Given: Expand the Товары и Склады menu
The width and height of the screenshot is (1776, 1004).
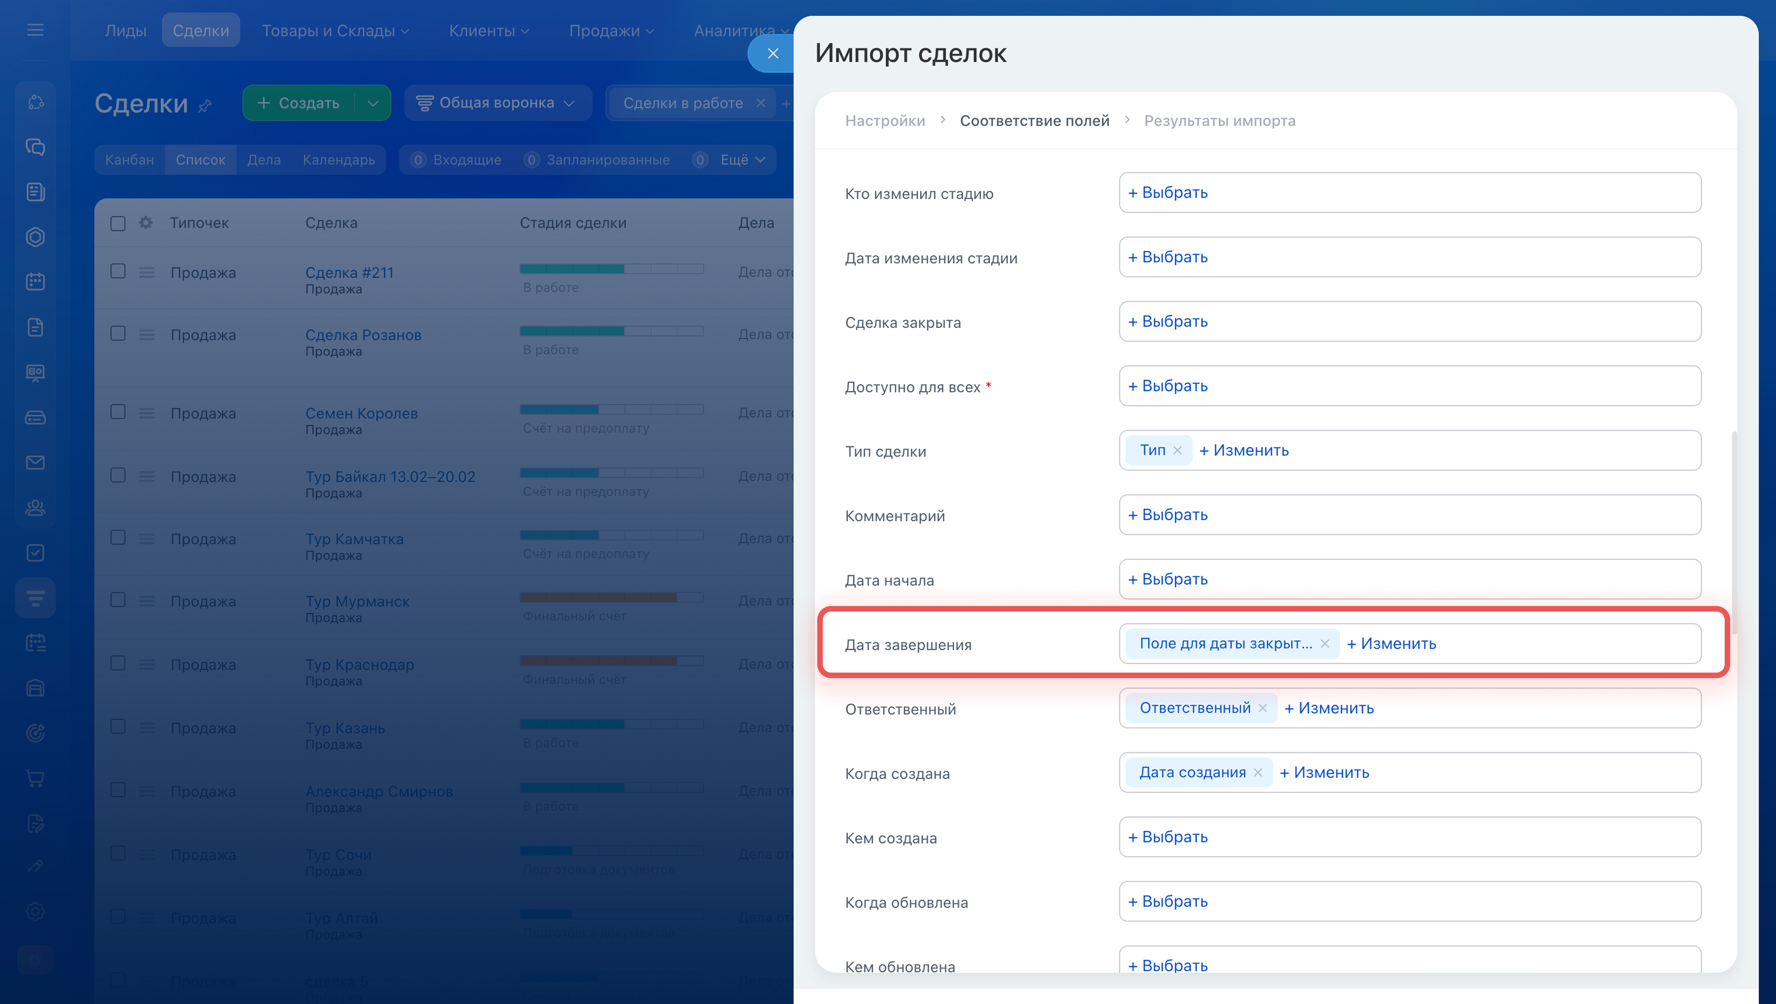Looking at the screenshot, I should [335, 31].
